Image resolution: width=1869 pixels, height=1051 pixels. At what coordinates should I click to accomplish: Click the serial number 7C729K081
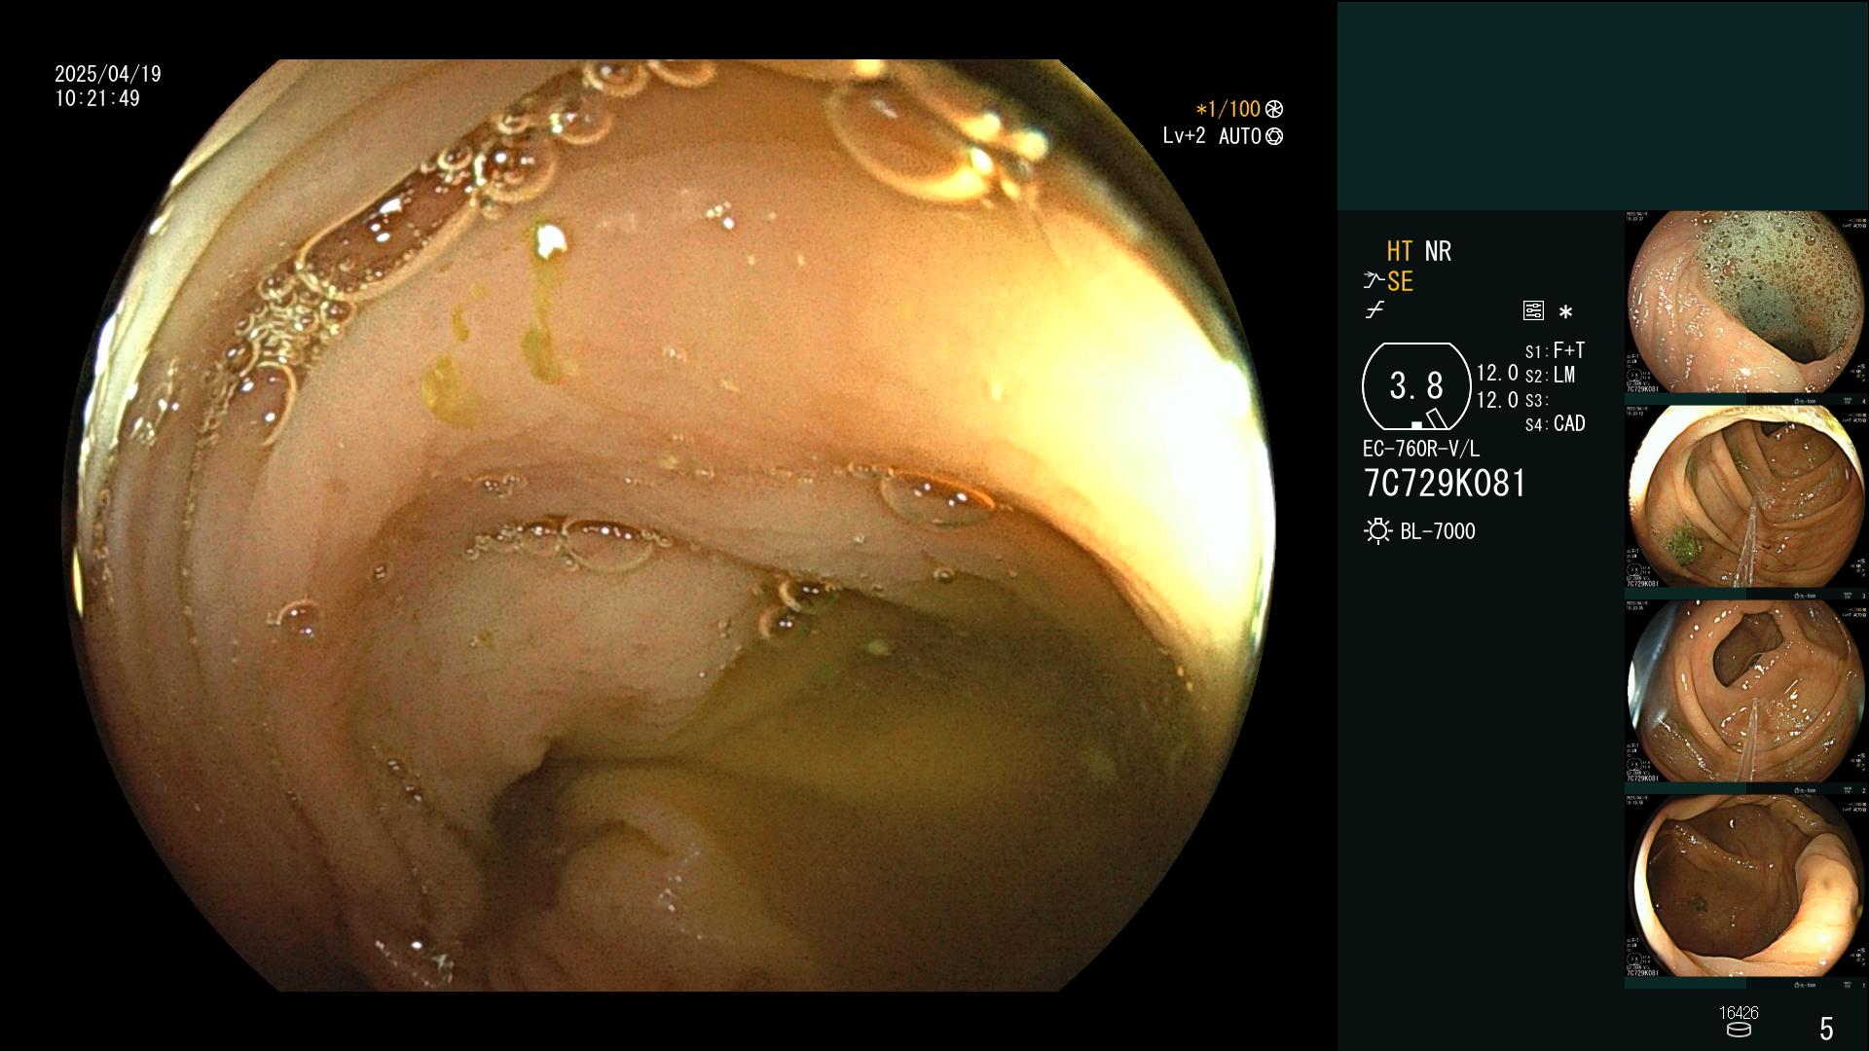pos(1445,483)
